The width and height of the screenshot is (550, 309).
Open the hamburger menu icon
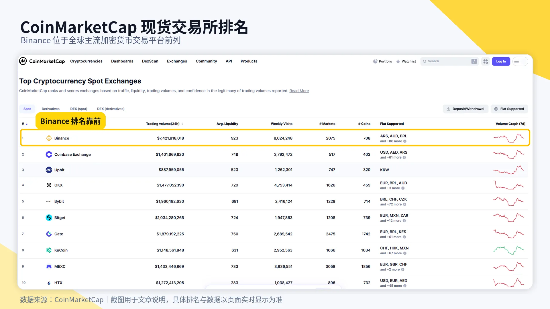click(x=516, y=61)
